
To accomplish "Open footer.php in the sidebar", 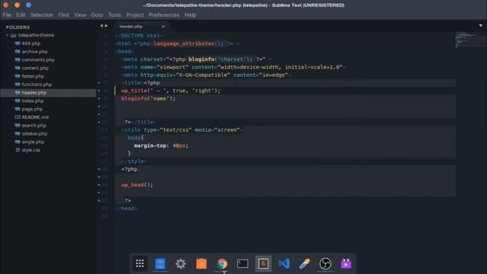I will point(33,76).
